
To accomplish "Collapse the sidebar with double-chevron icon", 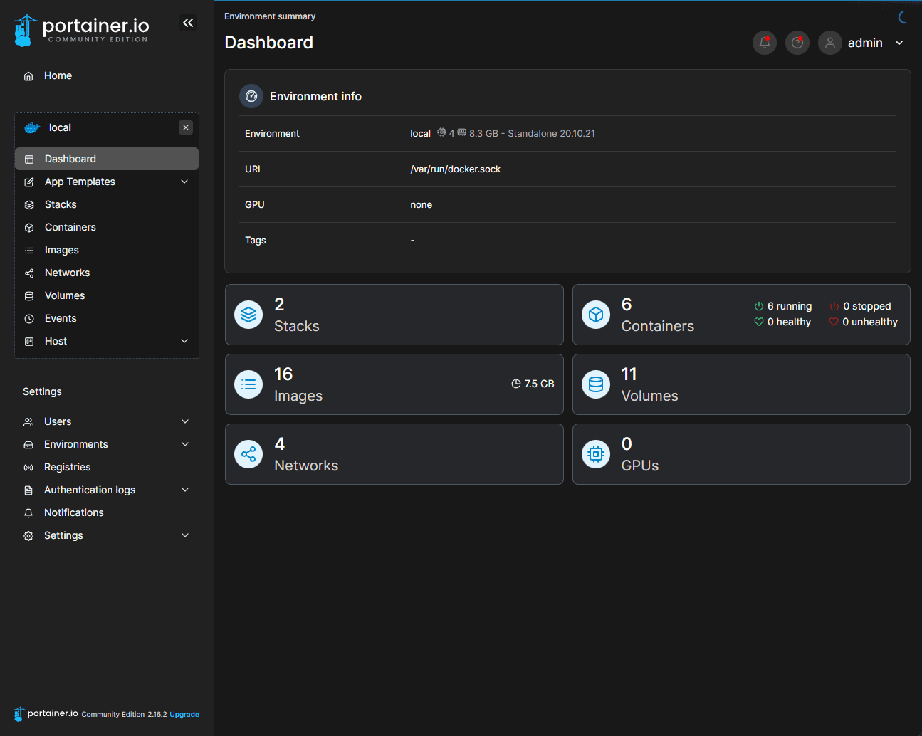I will (188, 23).
